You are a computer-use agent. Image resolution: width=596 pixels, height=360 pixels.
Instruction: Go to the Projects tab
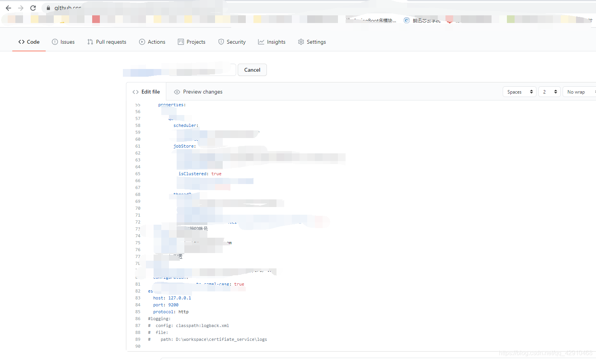click(192, 42)
